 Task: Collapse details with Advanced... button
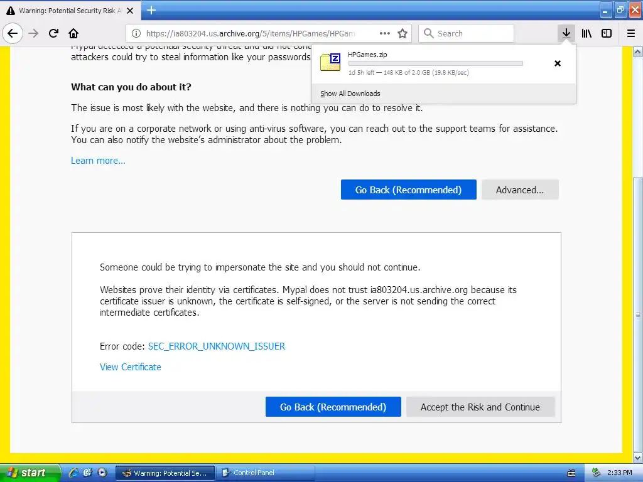point(520,190)
